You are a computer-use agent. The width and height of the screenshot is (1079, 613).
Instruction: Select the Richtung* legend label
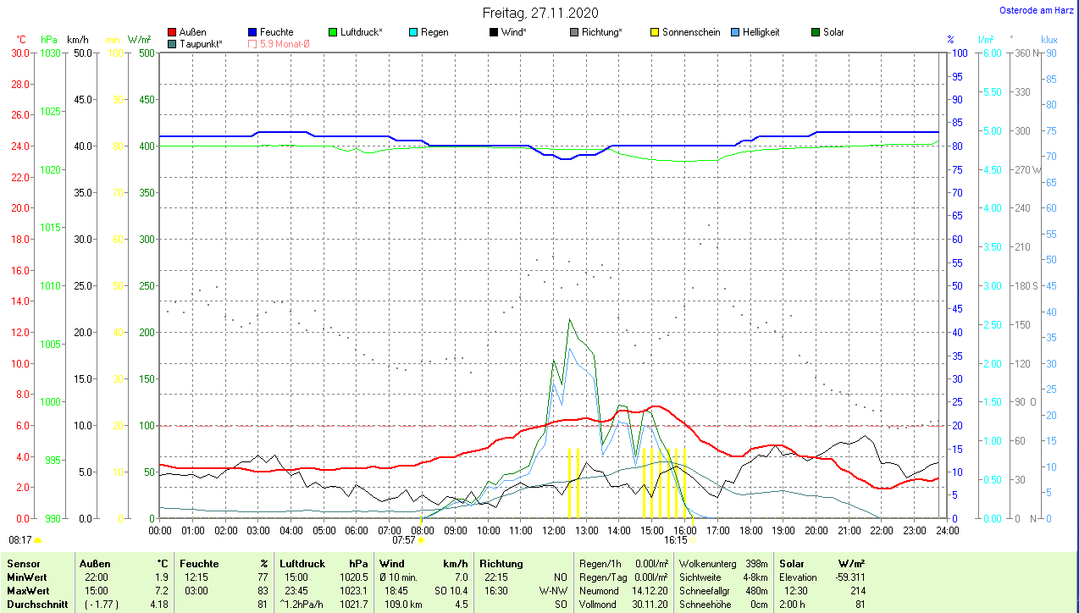pos(601,32)
